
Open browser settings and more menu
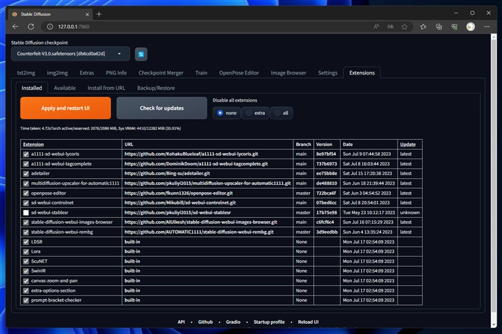coord(487,26)
